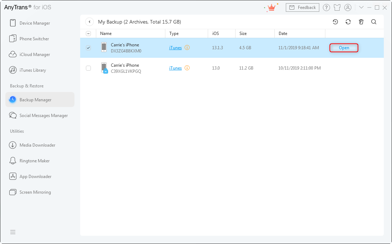The image size is (392, 244).
Task: Click iTunes link for the 11.2 GB backup
Action: click(175, 68)
